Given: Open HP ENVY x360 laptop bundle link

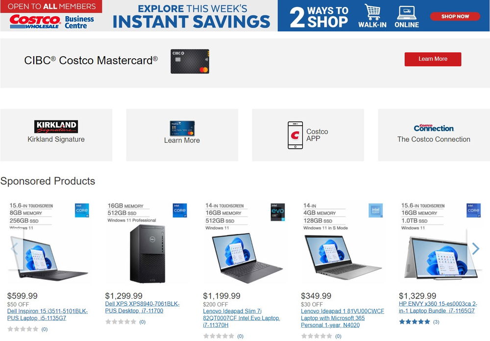Looking at the screenshot, I should [438, 307].
